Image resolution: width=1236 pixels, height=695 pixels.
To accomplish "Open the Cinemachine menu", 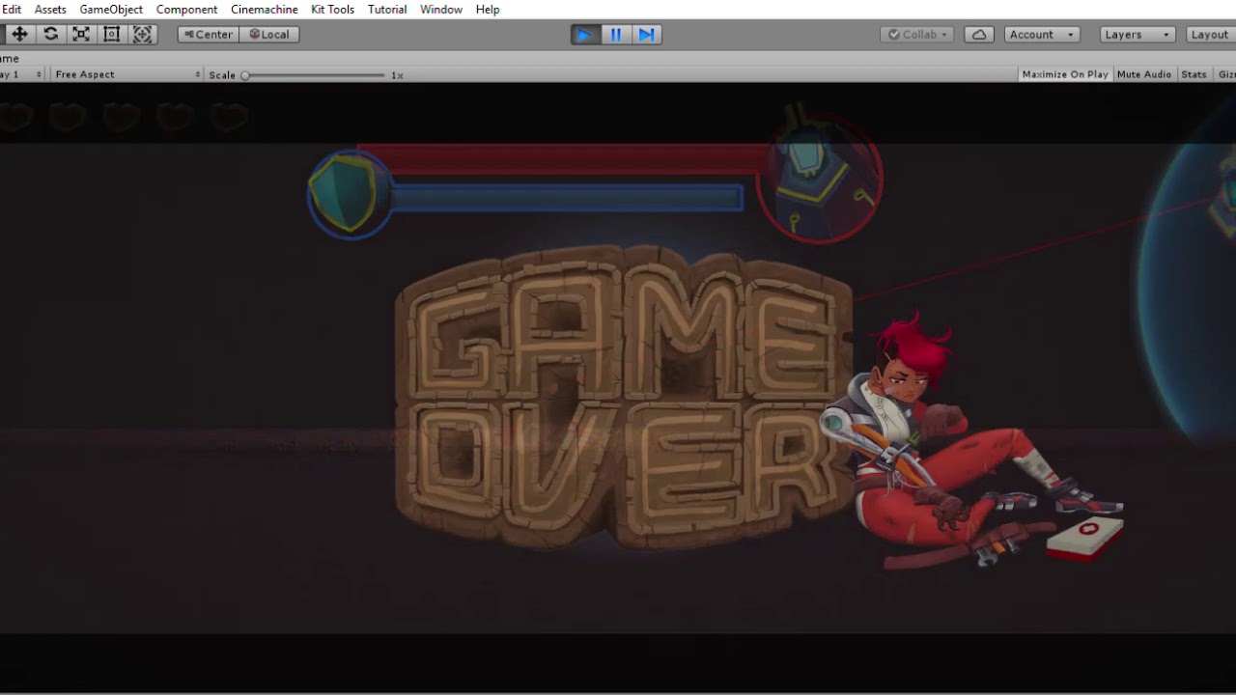I will click(x=265, y=9).
